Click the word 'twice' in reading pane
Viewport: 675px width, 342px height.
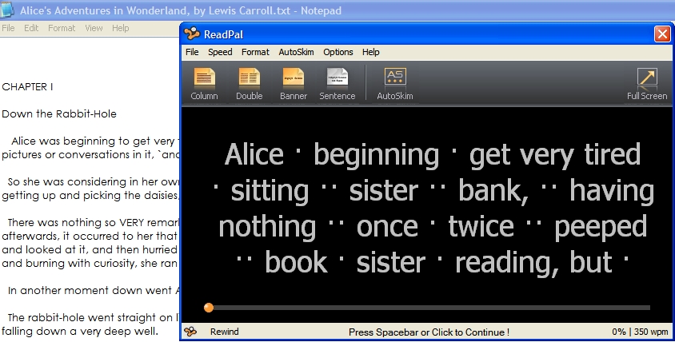click(481, 226)
